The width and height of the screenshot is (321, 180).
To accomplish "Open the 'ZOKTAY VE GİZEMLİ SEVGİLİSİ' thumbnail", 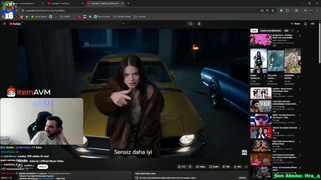I will (x=261, y=132).
